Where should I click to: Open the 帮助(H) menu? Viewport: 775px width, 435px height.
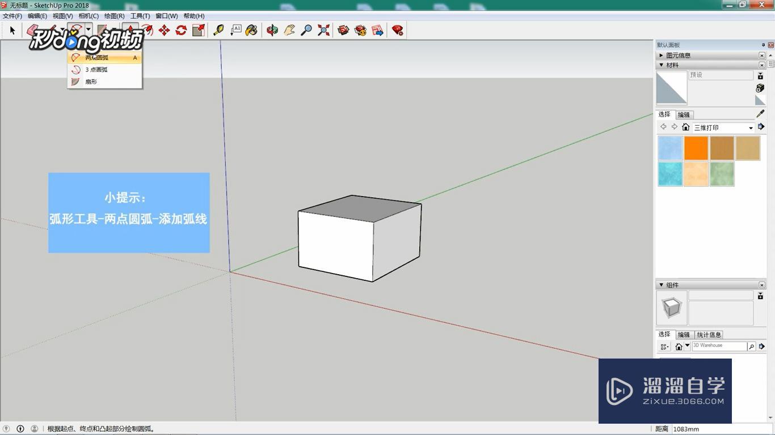[x=194, y=16]
